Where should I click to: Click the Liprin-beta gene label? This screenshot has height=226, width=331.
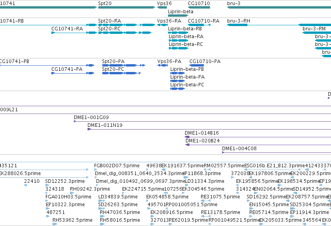[180, 11]
